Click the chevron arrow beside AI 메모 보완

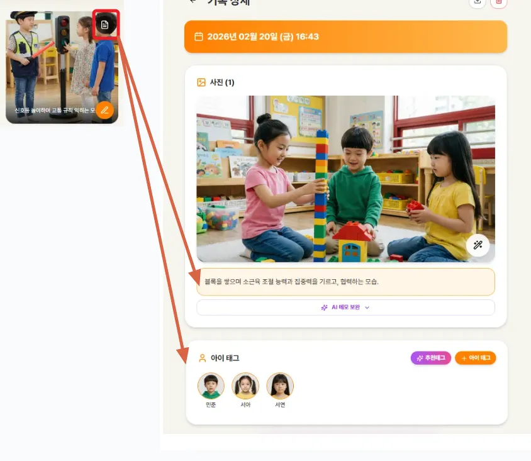(x=367, y=308)
